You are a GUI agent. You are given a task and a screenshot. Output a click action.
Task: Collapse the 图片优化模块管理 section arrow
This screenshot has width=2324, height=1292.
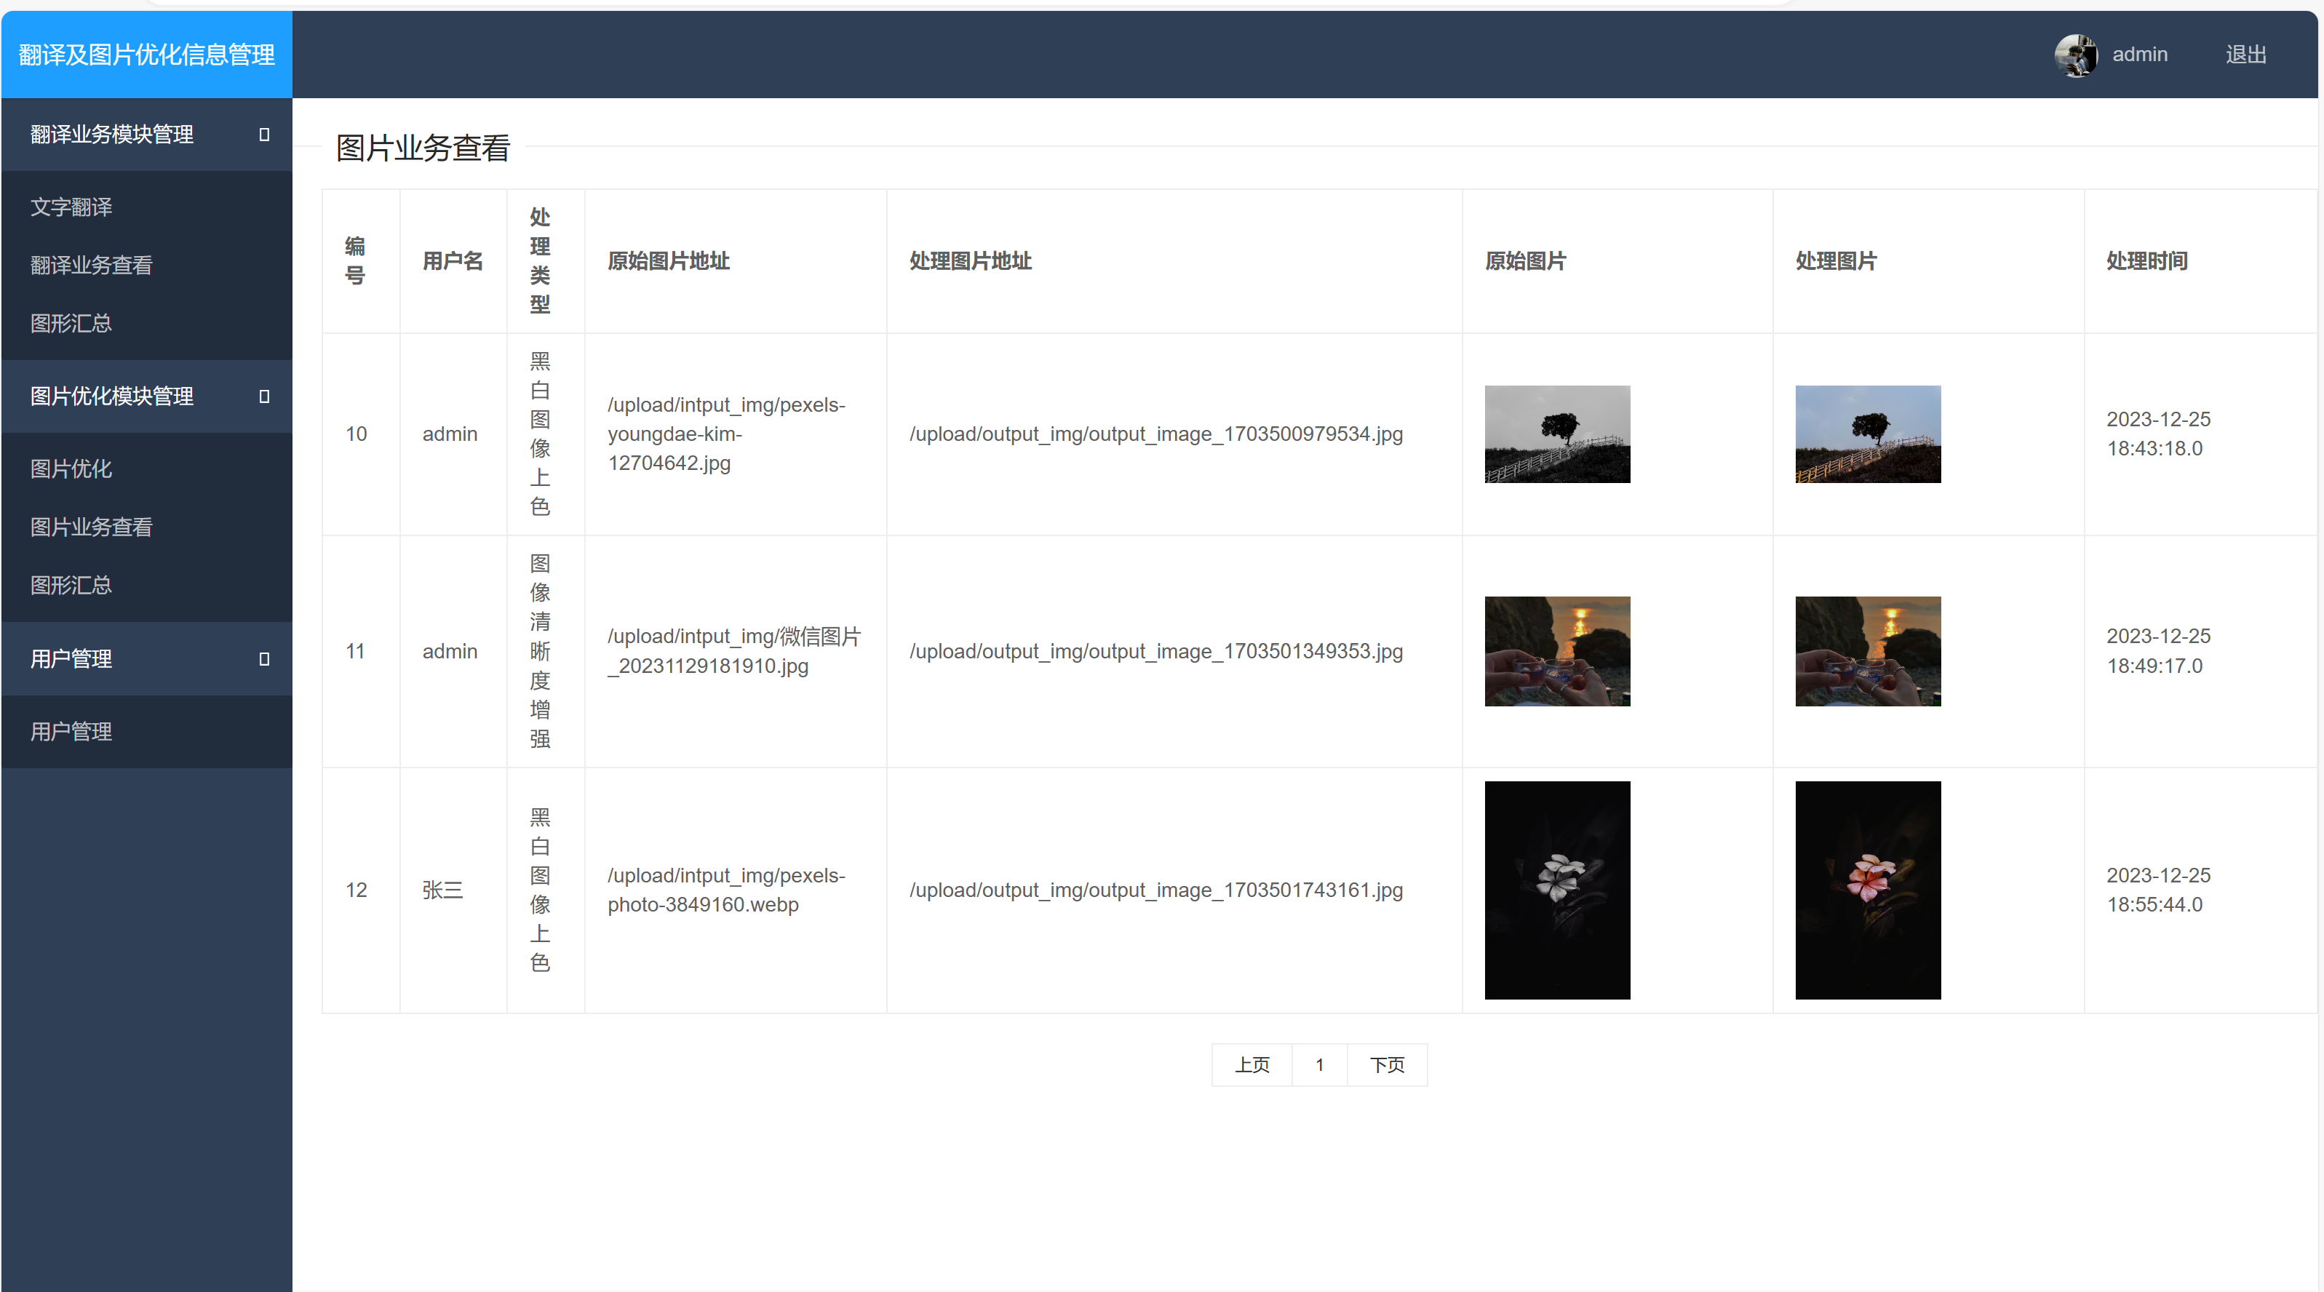[x=264, y=396]
